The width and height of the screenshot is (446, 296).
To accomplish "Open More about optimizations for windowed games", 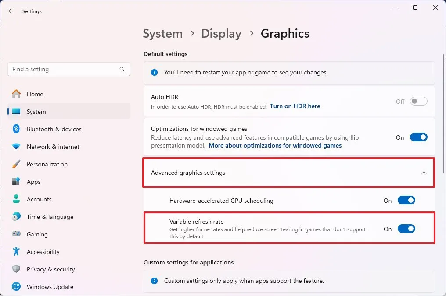I will pyautogui.click(x=275, y=145).
